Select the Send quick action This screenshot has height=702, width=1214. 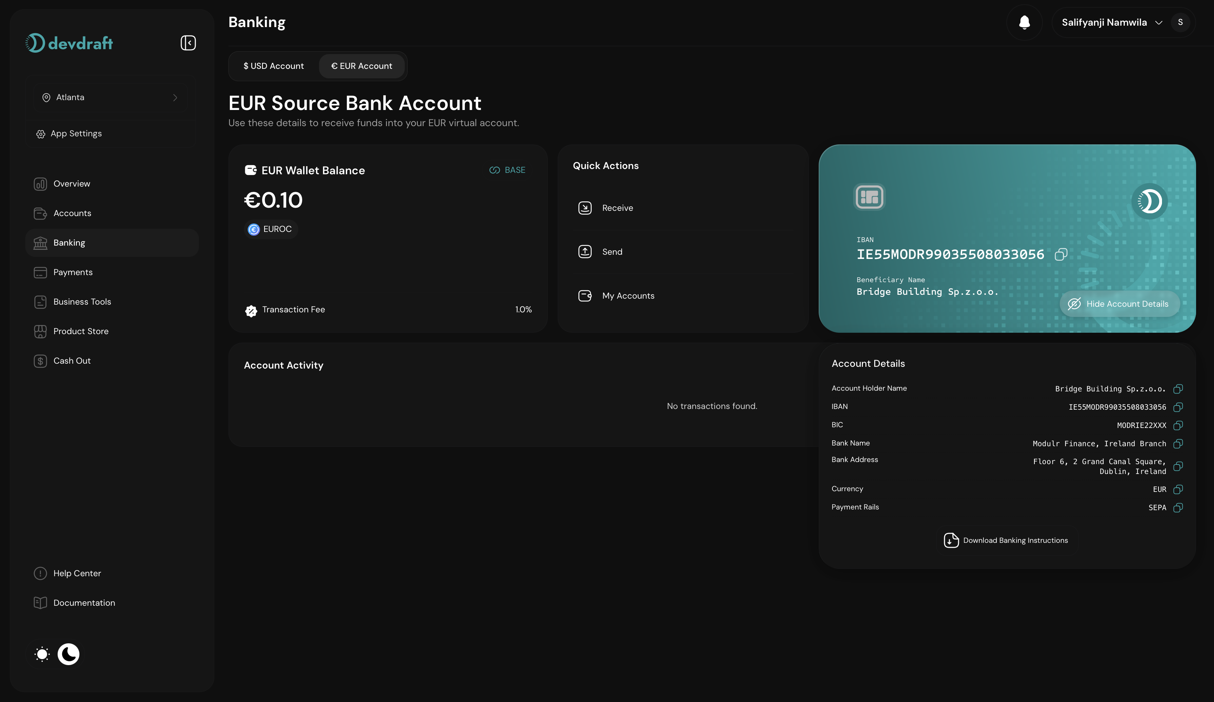click(x=611, y=251)
